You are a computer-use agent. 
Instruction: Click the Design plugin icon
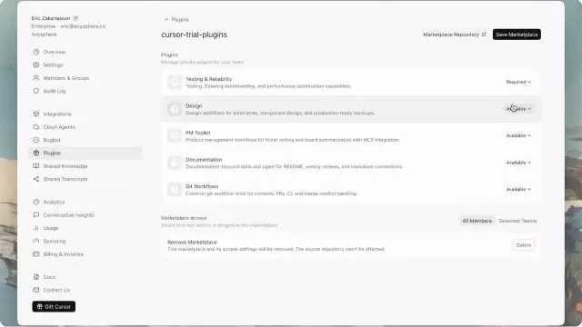[x=175, y=109]
